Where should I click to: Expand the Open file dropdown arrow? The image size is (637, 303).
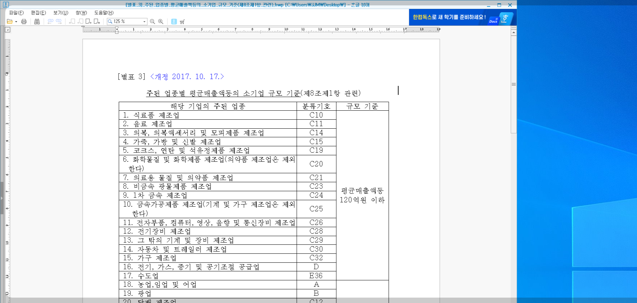(x=16, y=22)
